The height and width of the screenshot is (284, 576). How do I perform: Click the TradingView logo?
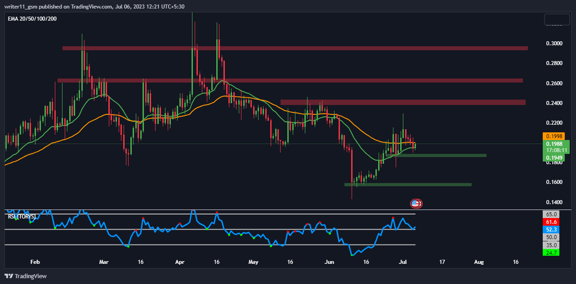tap(26, 276)
